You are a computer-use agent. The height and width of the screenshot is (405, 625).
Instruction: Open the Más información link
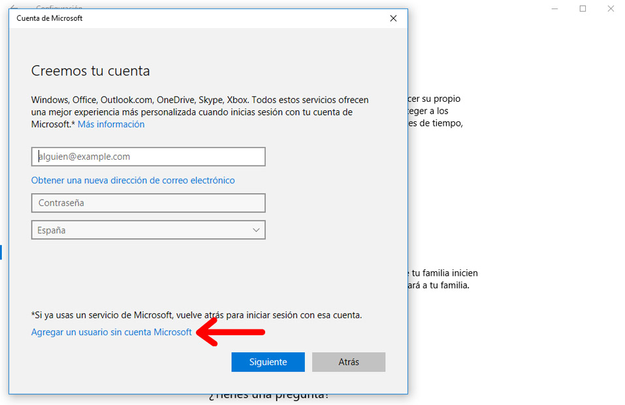(x=111, y=125)
